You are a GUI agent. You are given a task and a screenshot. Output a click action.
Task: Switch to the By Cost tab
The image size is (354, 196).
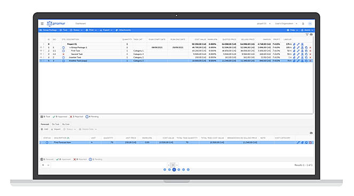[x=66, y=124]
